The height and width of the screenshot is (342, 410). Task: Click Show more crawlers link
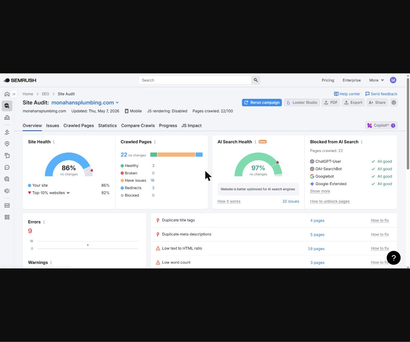(x=320, y=191)
